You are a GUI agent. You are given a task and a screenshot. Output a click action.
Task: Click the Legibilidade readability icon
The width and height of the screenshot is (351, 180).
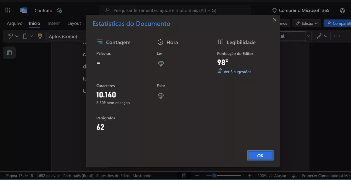point(220,42)
